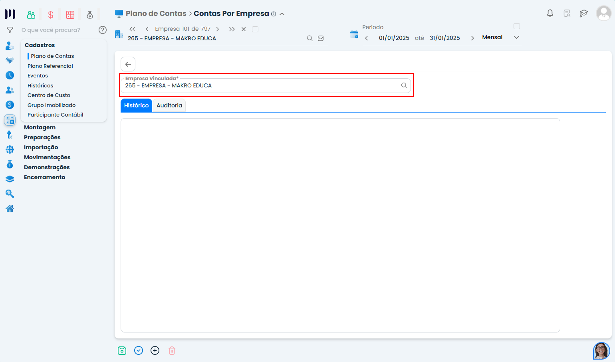Viewport: 615px width, 362px height.
Task: Open the Mensal period dropdown
Action: coord(516,37)
